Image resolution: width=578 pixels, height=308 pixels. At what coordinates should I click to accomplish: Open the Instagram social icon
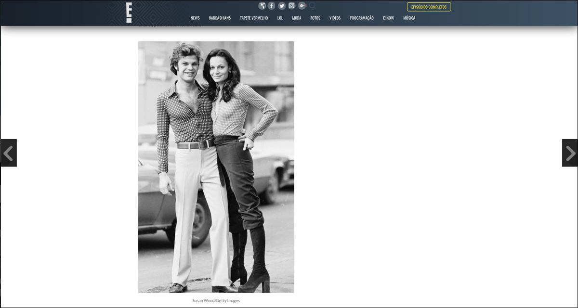tap(292, 6)
